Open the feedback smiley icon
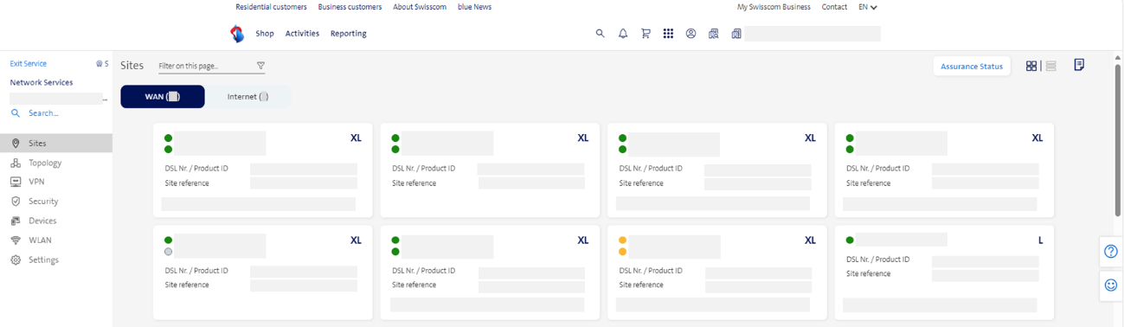 [1111, 285]
